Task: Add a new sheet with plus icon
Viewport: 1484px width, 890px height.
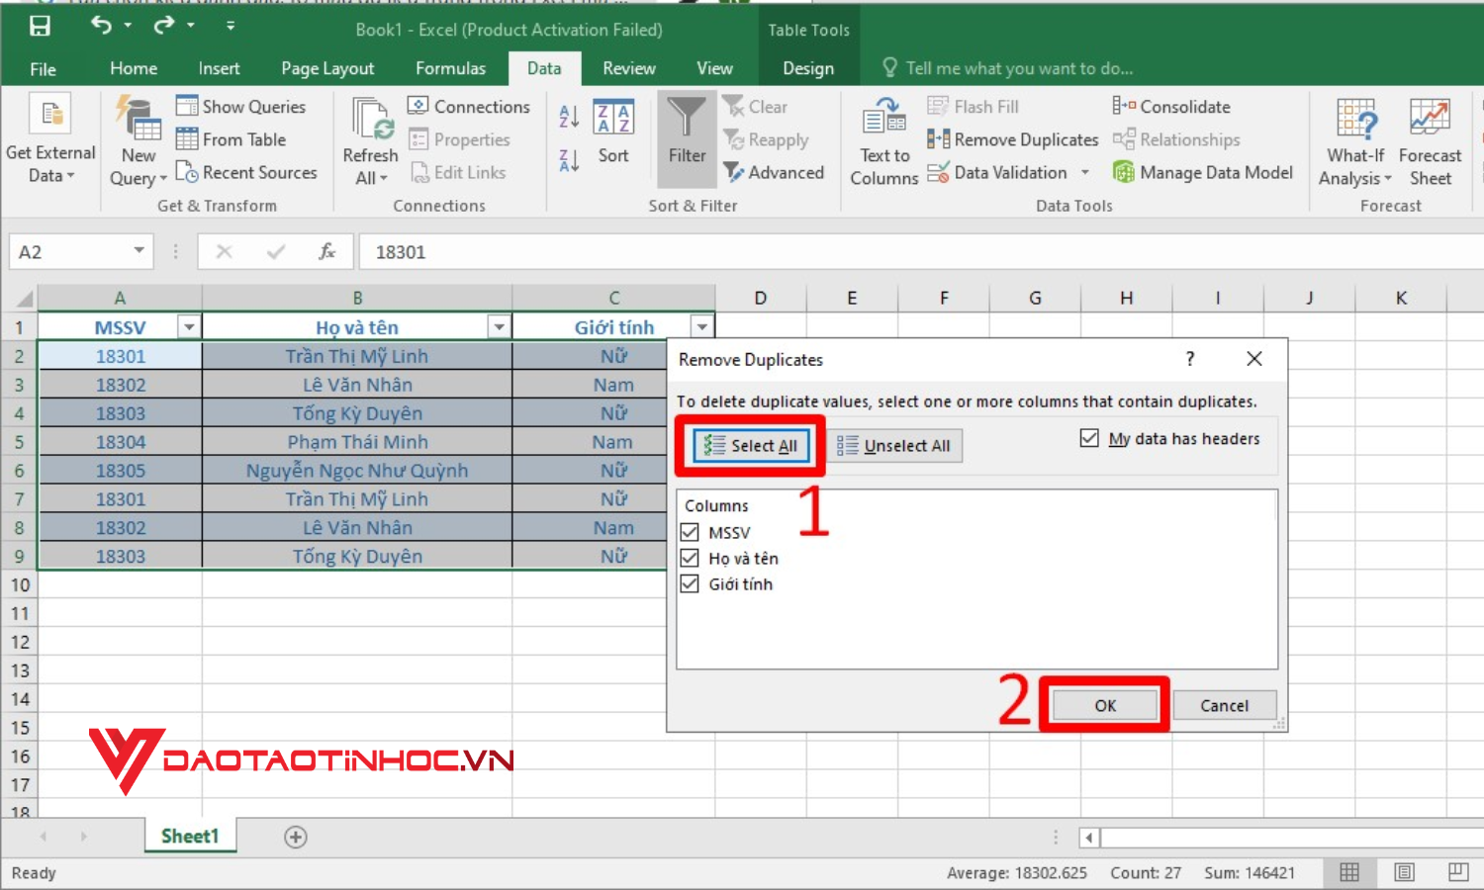Action: (x=295, y=837)
